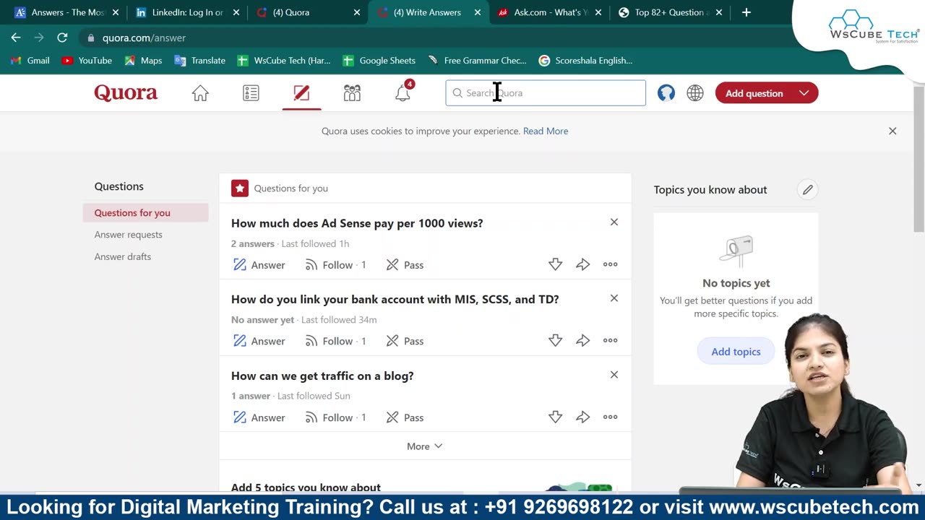925x520 pixels.
Task: Share the bank account MIS question
Action: coord(583,340)
